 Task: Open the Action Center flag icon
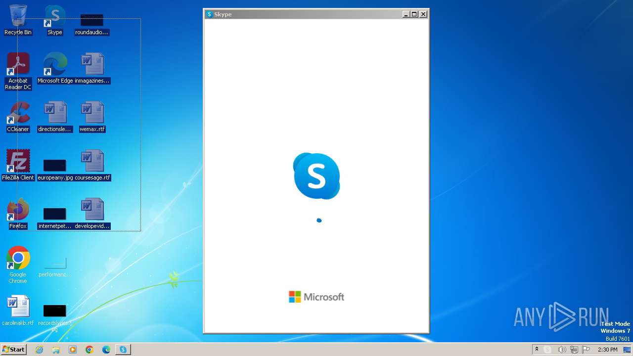pos(586,350)
